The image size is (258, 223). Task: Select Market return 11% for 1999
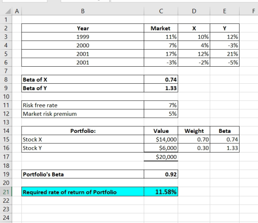click(x=161, y=37)
